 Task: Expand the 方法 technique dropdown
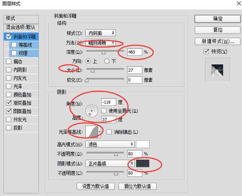[100, 43]
